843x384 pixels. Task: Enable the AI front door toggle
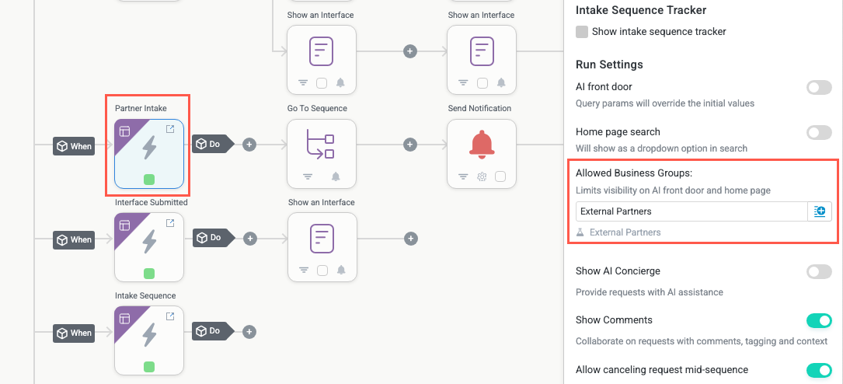click(819, 88)
